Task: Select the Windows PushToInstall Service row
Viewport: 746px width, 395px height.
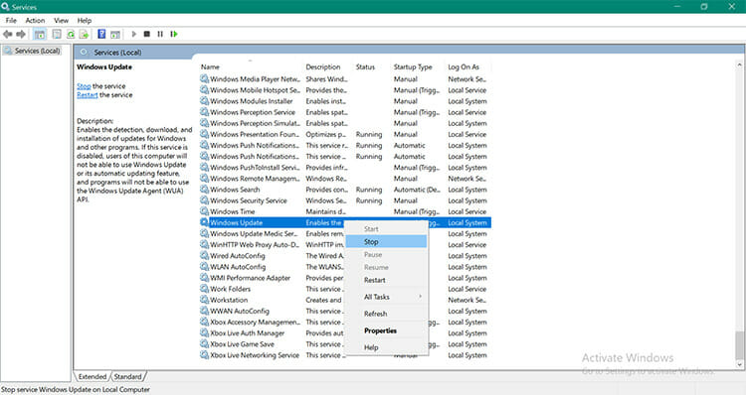Action: click(x=345, y=168)
